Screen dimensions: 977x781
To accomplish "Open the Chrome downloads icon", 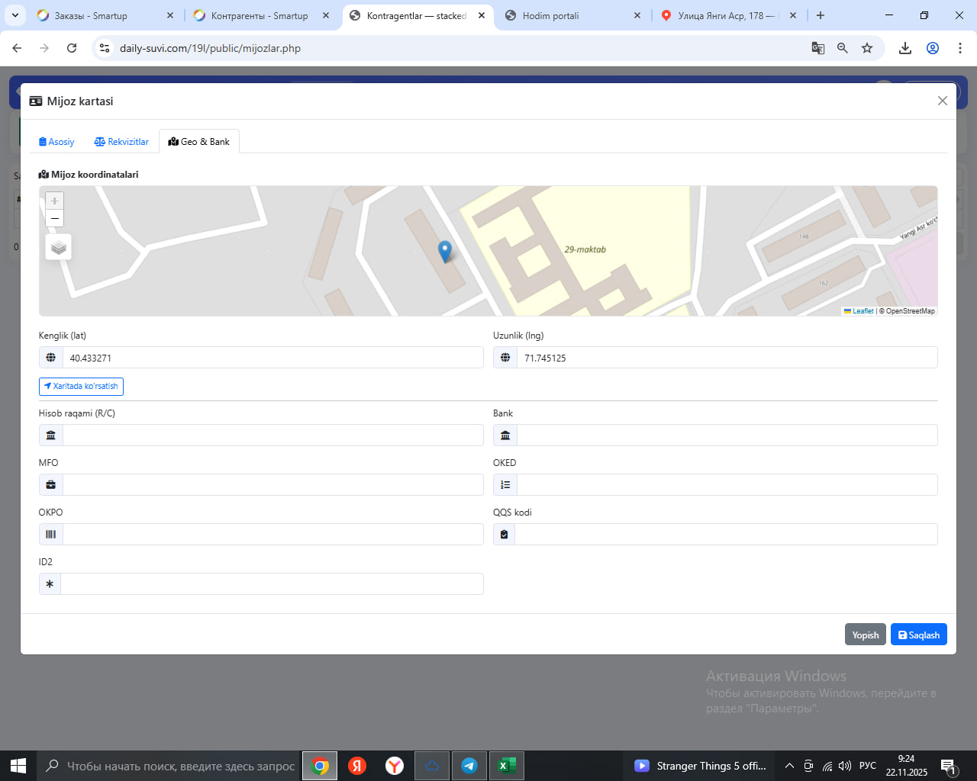I will coord(905,48).
